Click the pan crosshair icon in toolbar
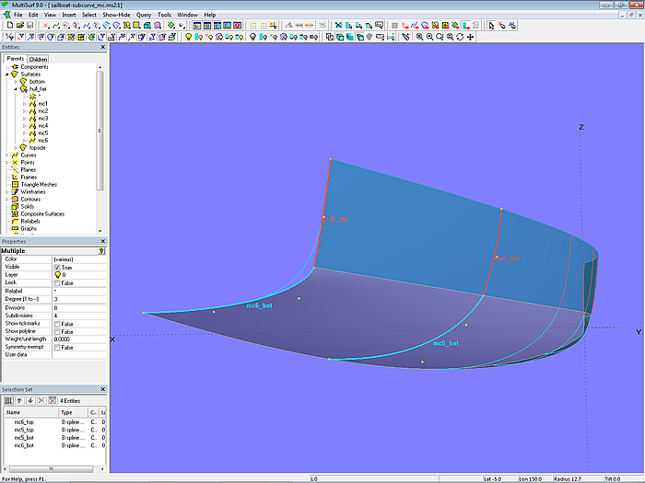The height and width of the screenshot is (483, 645). (x=471, y=38)
